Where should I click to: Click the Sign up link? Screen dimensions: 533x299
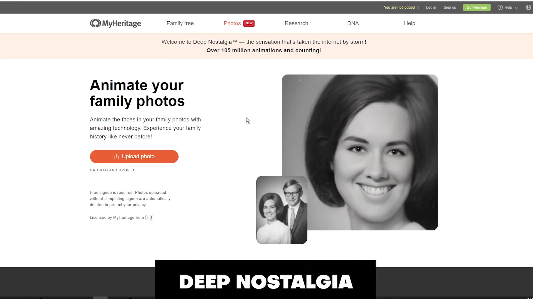[450, 7]
